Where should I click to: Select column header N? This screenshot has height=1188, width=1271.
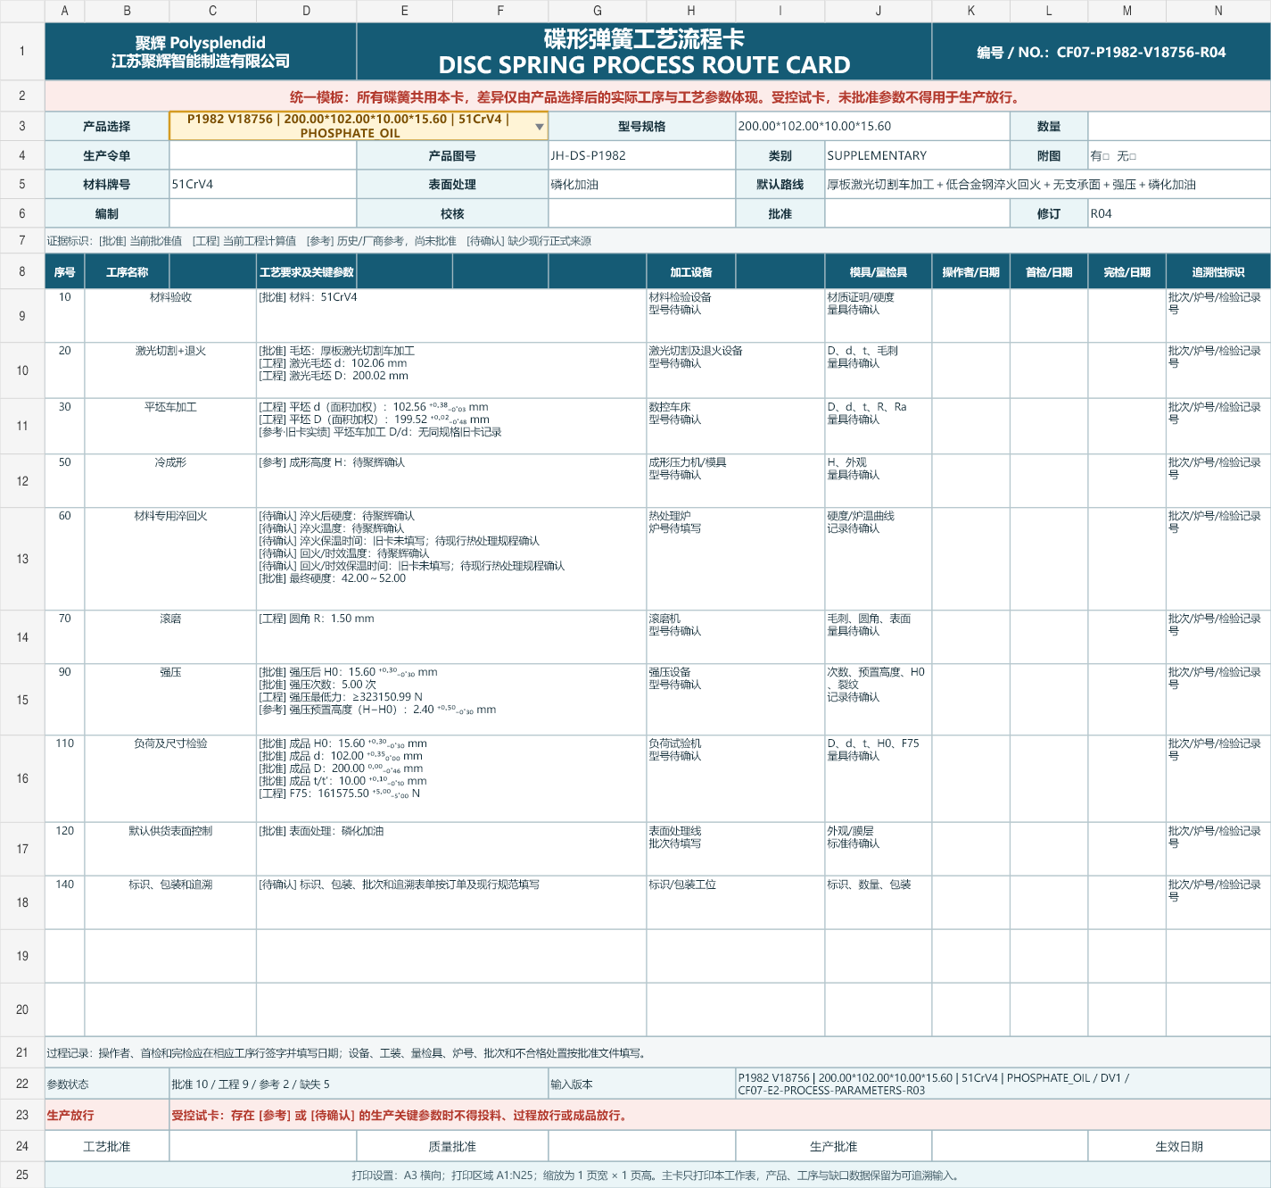pyautogui.click(x=1218, y=11)
